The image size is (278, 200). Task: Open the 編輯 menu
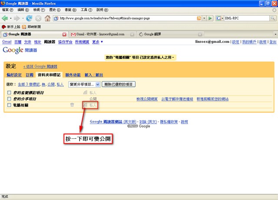[x=23, y=10]
